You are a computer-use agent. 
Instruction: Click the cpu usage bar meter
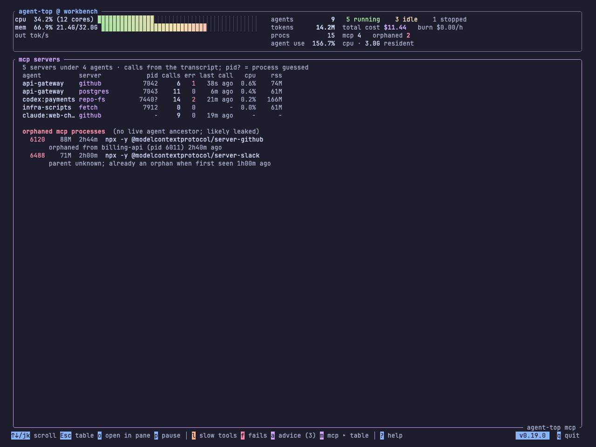[177, 20]
